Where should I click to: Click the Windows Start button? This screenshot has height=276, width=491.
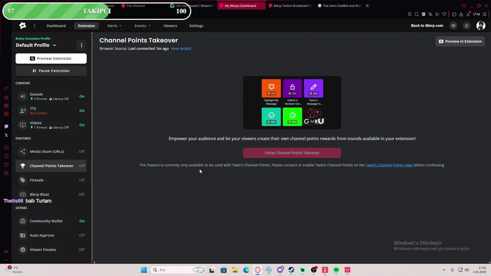point(144,270)
